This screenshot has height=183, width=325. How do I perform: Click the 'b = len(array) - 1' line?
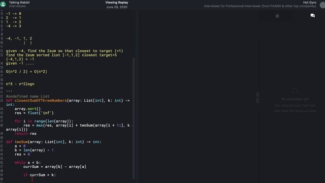click(x=34, y=150)
